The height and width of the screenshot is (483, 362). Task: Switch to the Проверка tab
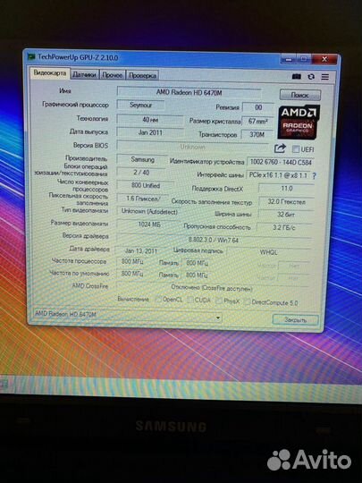click(142, 75)
